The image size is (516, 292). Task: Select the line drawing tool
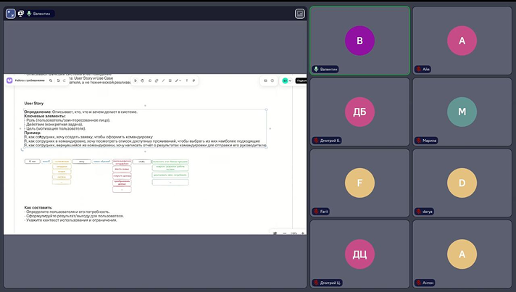tap(163, 80)
